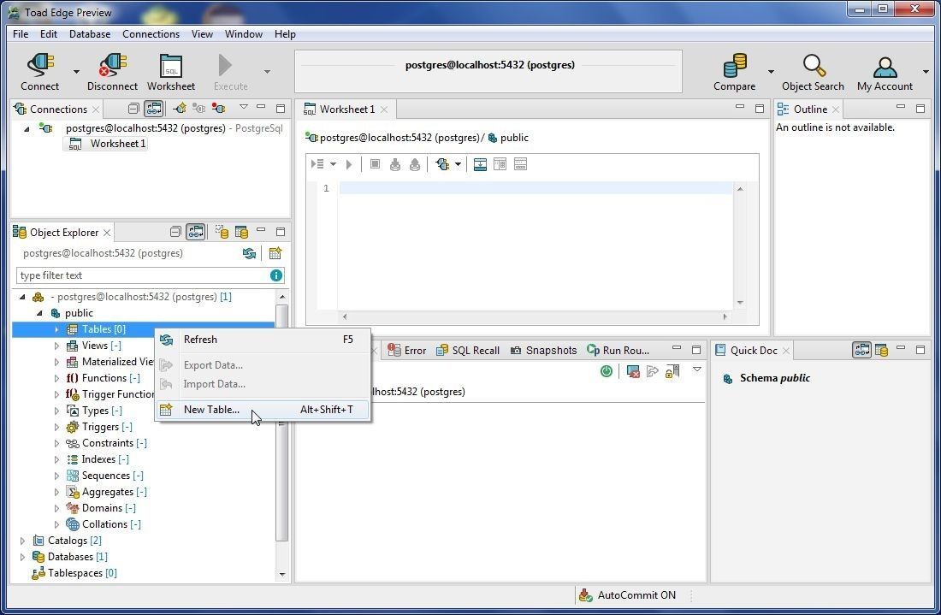The width and height of the screenshot is (941, 615).
Task: Click the table-and-database icon in Object Explorer header
Action: point(241,232)
